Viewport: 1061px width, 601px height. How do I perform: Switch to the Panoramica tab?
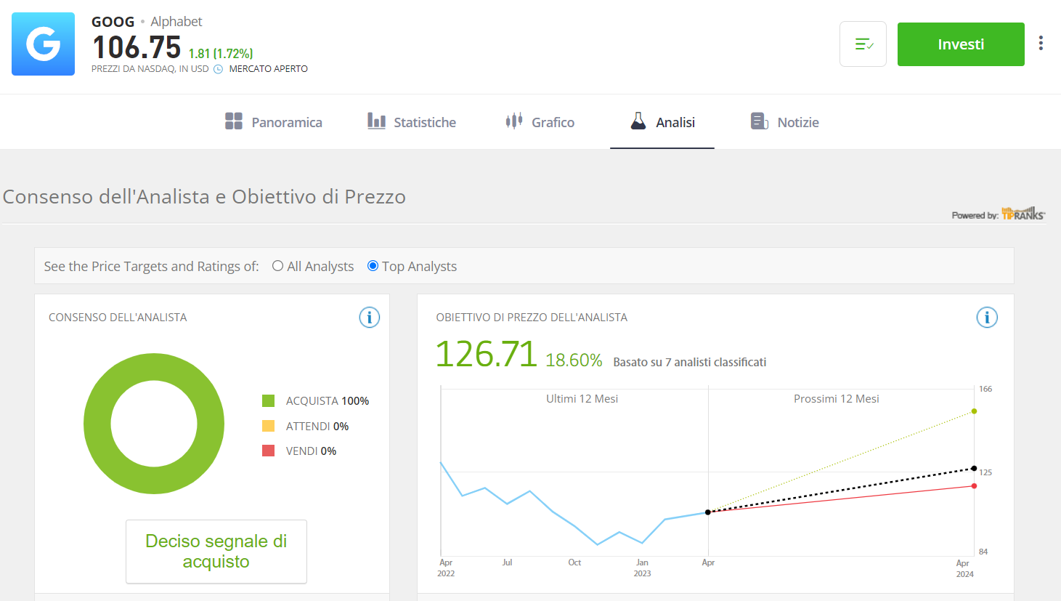[x=274, y=122]
